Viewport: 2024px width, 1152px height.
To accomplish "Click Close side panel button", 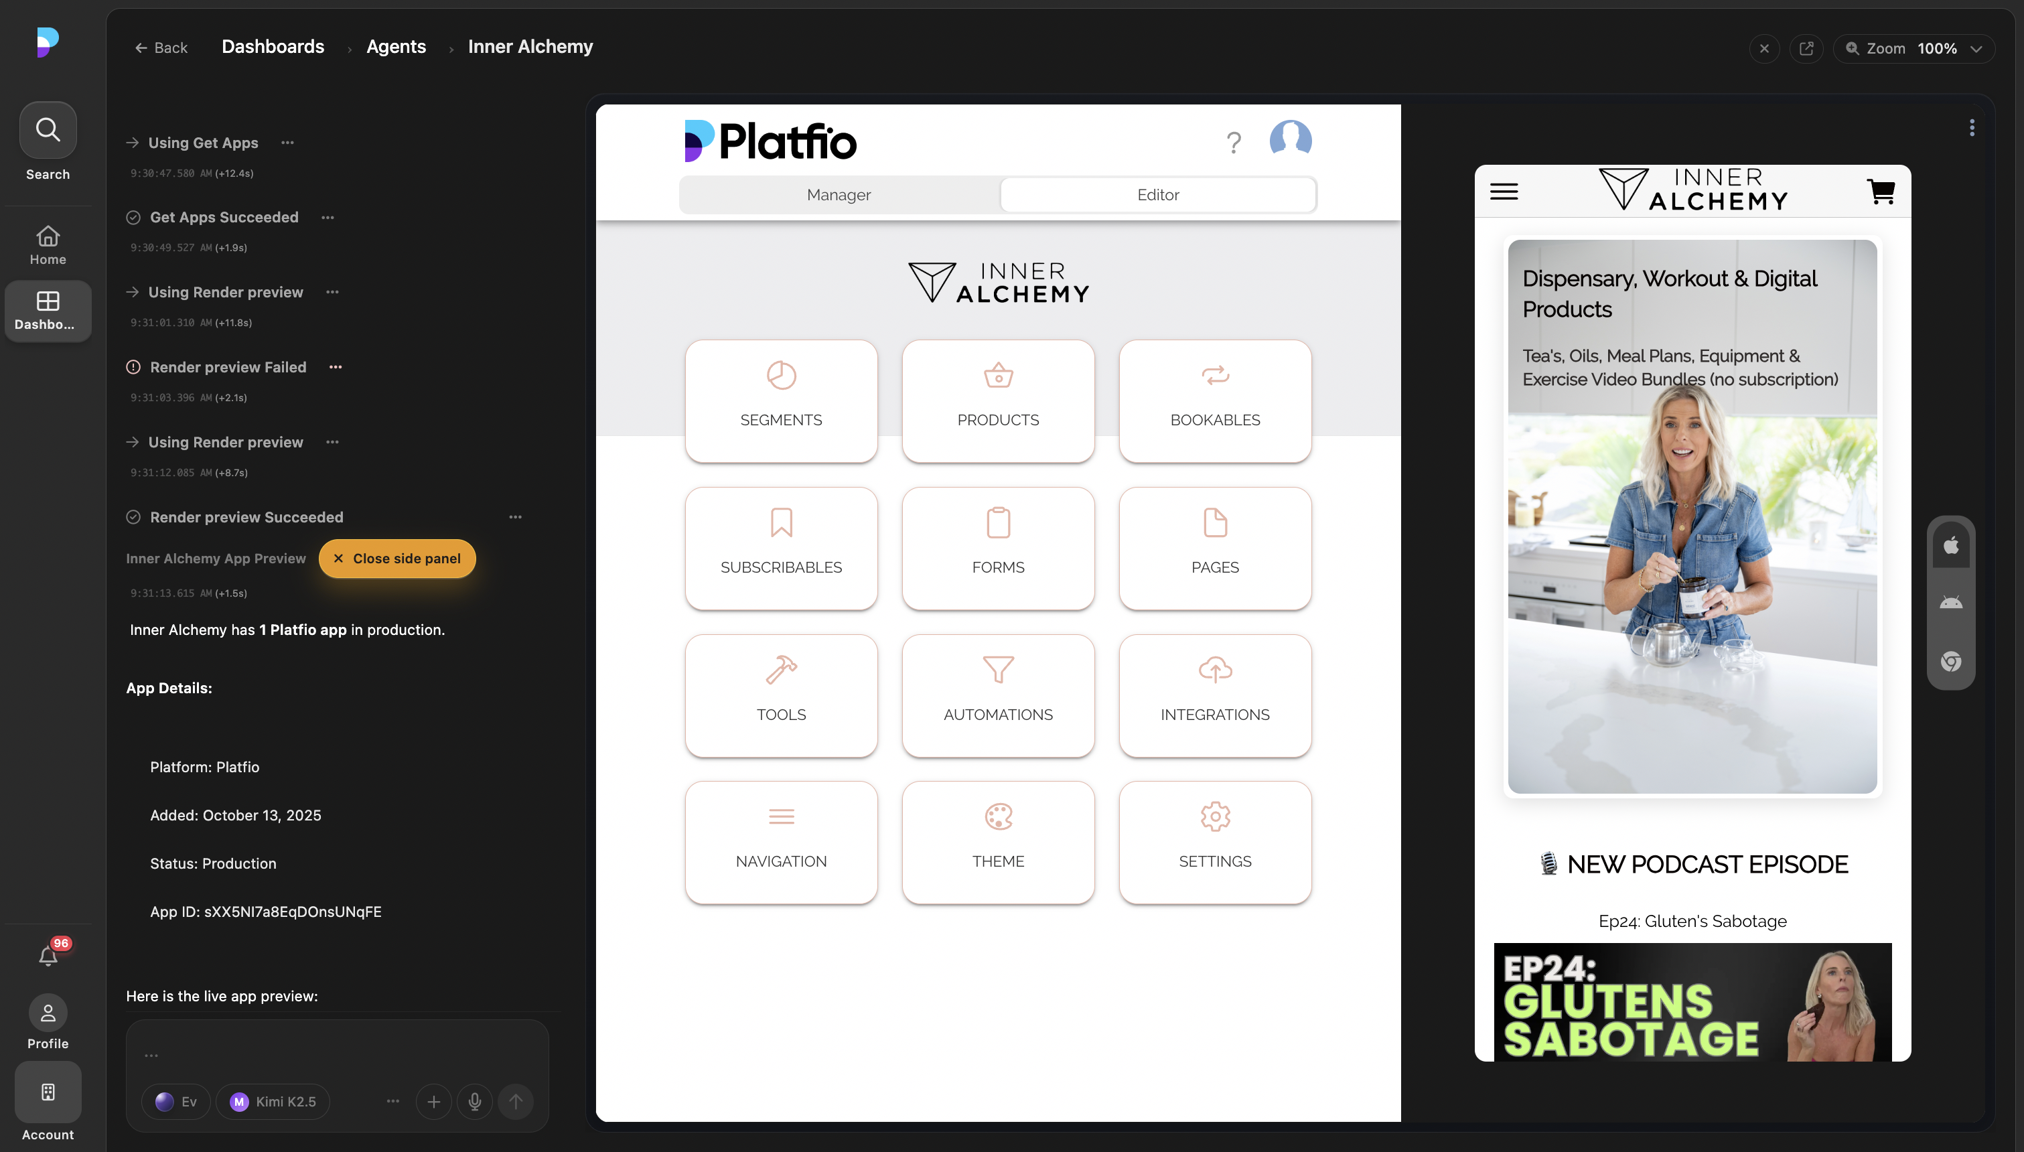I will (397, 559).
